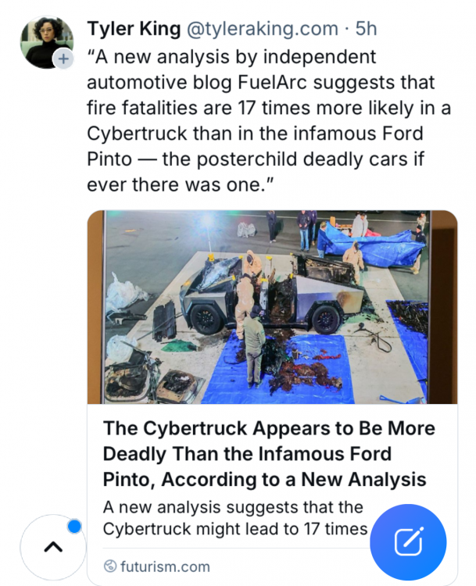
Task: Open the @tyleraking.com handle link
Action: point(262,29)
